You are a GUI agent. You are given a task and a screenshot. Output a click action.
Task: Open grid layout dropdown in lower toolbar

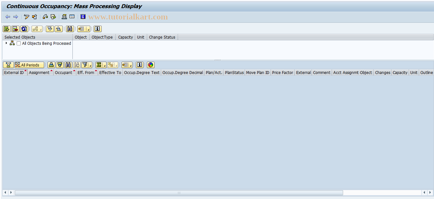(131, 66)
